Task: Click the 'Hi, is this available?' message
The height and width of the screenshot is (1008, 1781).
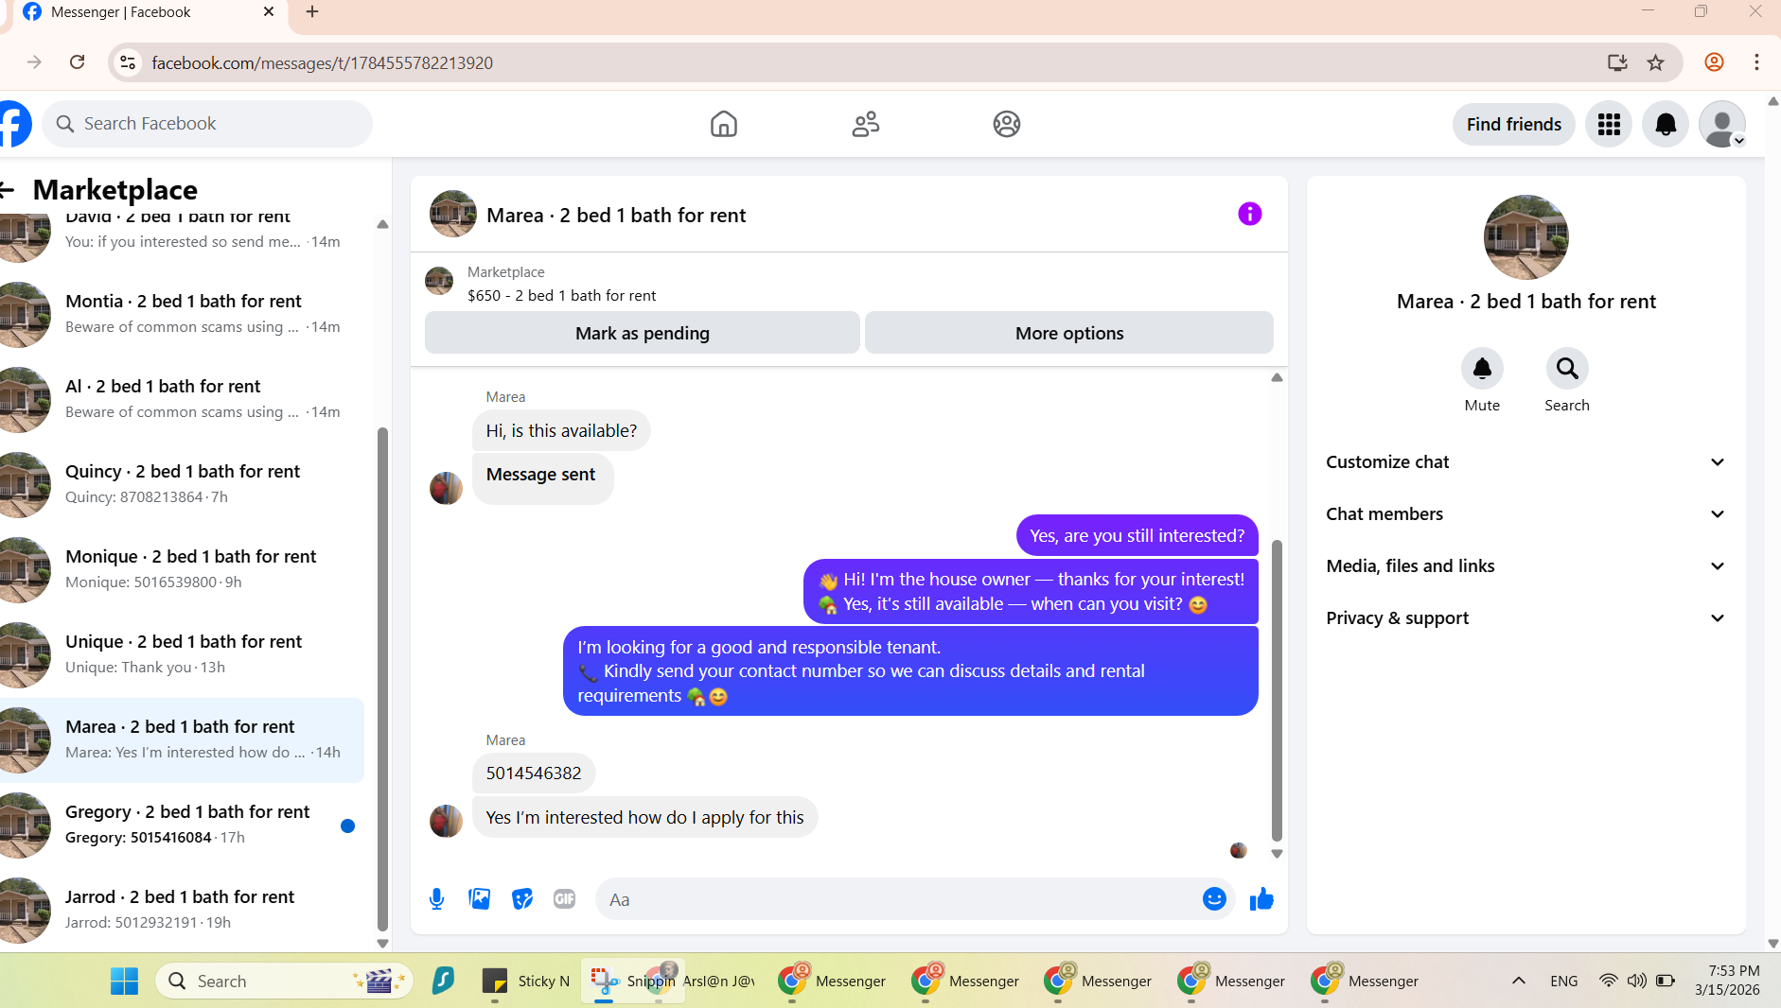Action: pyautogui.click(x=561, y=431)
